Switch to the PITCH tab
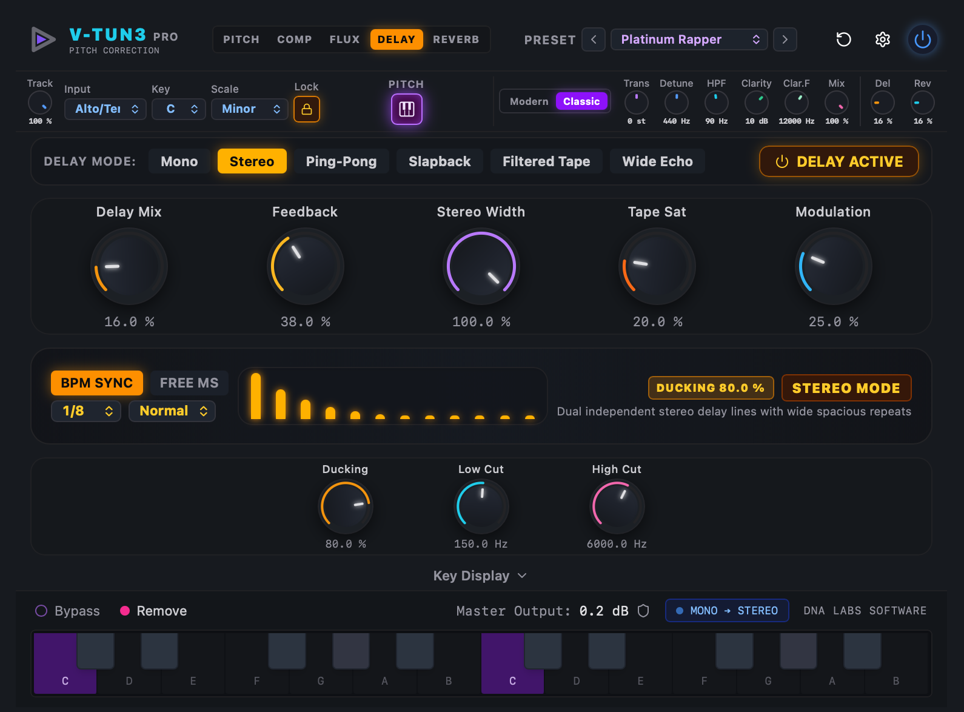 (x=241, y=39)
